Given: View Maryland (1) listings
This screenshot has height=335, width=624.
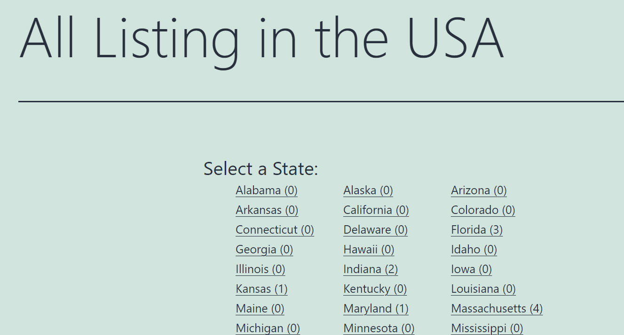Looking at the screenshot, I should [x=376, y=309].
